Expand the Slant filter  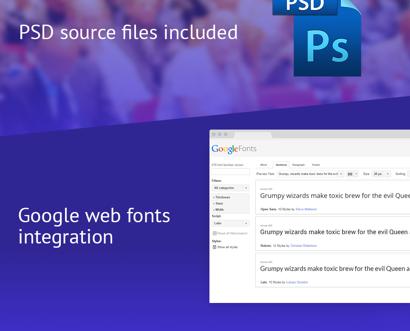click(x=218, y=204)
